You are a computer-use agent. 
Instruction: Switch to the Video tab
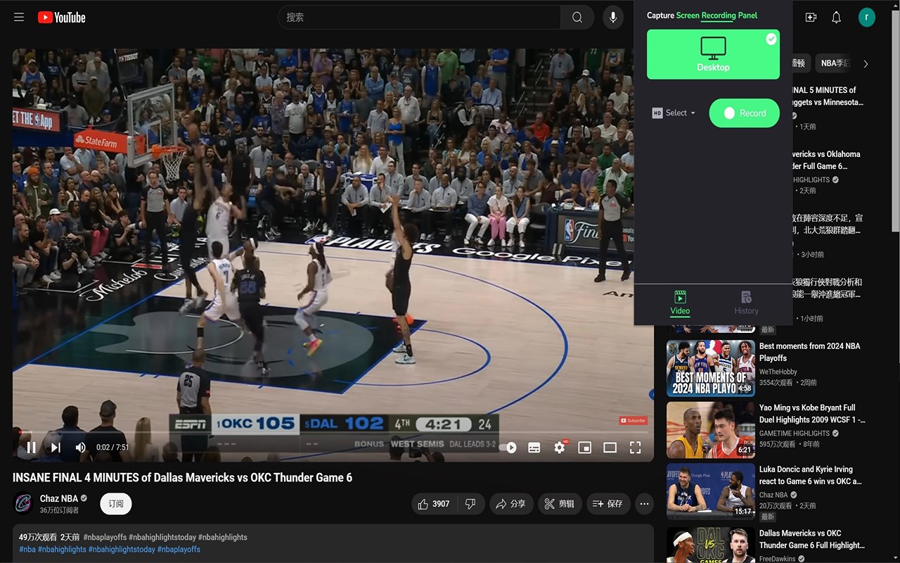(680, 303)
